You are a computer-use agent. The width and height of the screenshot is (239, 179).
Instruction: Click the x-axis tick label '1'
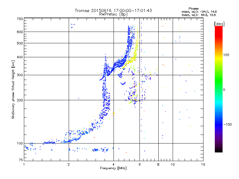(x=24, y=164)
